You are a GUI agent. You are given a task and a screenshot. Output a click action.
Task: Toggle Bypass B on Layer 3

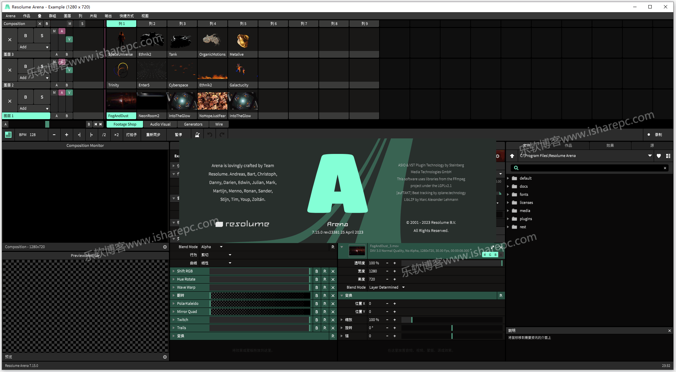(x=26, y=35)
